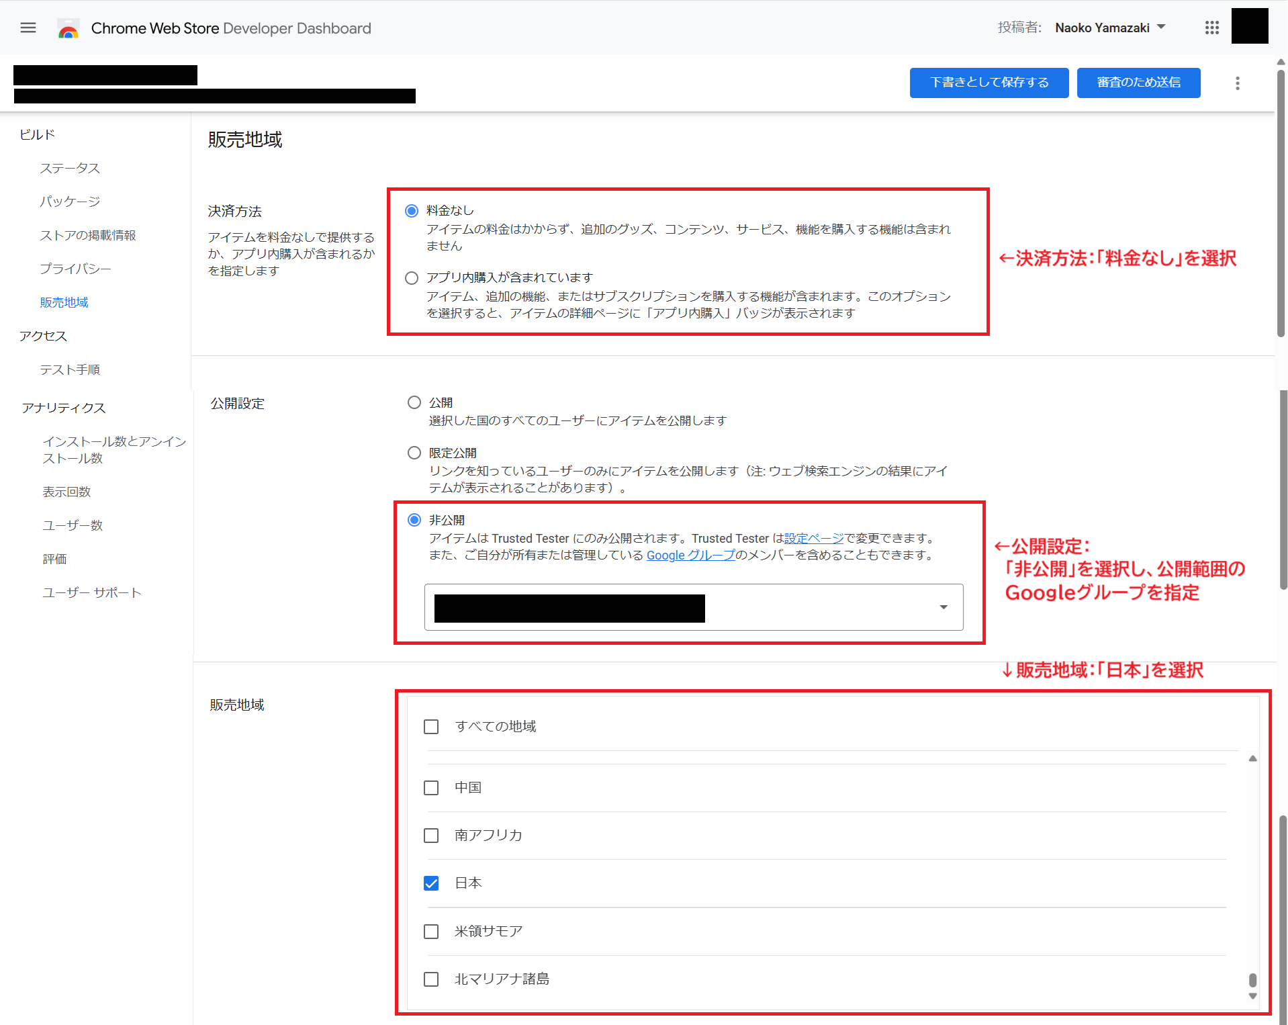Select アプリ内購入が含まれています radio option
This screenshot has height=1025, width=1288.
pos(412,278)
